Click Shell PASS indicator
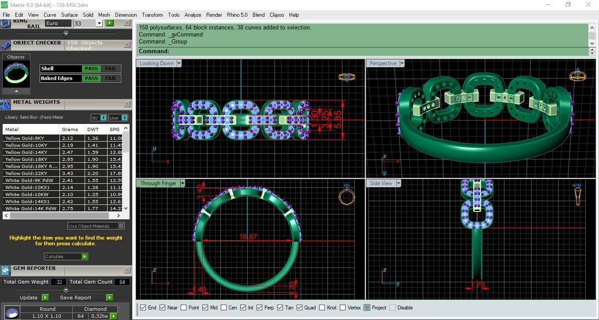The image size is (599, 320). coord(91,69)
